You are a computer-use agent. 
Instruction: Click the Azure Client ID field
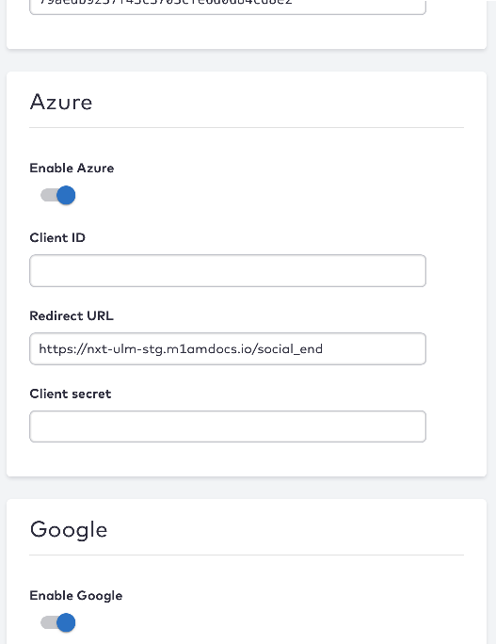tap(228, 270)
